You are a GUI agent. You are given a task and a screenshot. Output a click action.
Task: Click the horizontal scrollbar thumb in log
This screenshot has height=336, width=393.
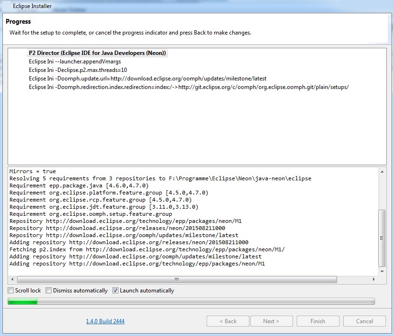pos(177,279)
